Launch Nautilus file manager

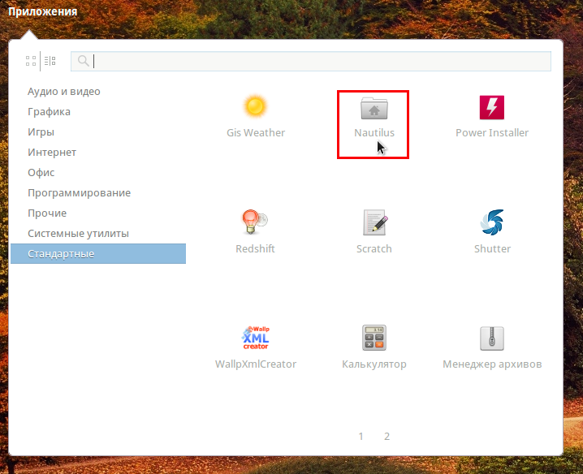374,116
